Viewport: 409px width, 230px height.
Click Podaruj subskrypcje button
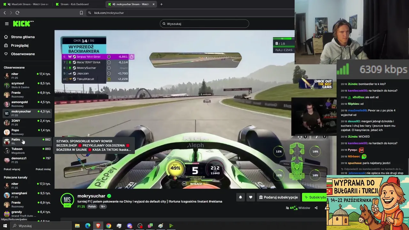point(278,197)
